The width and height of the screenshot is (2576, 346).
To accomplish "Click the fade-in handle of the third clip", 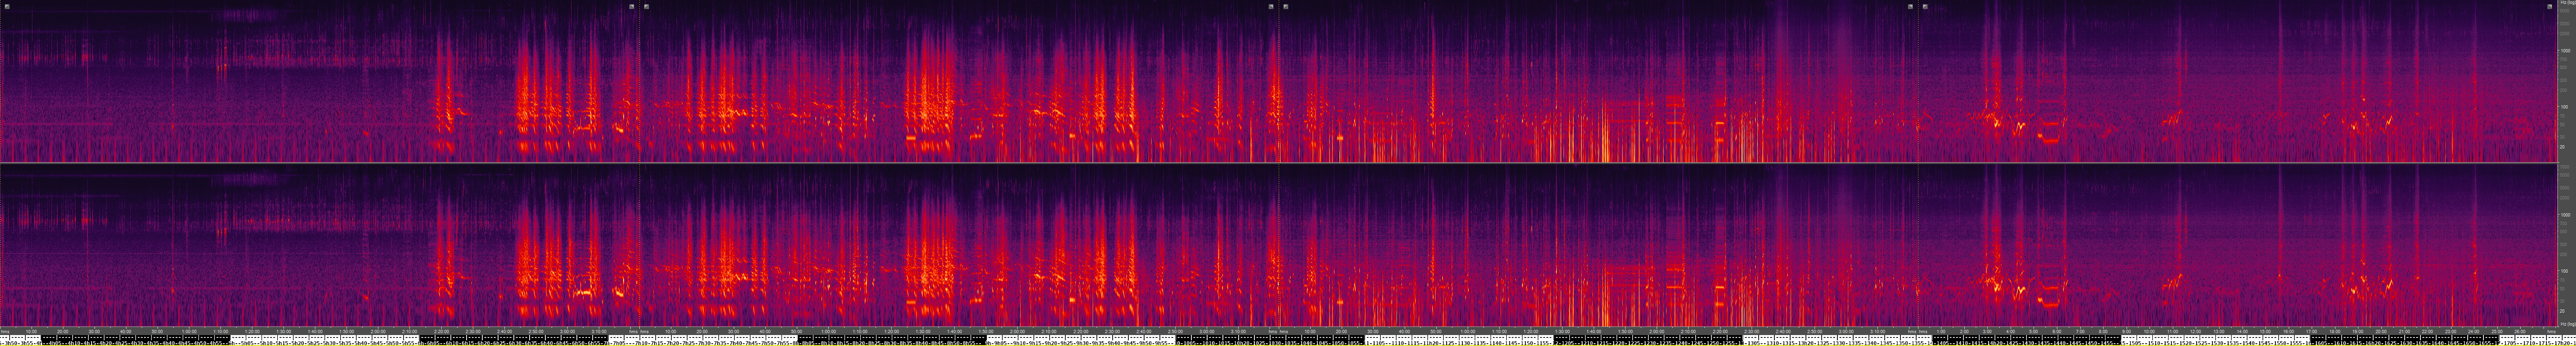I will tap(1286, 6).
